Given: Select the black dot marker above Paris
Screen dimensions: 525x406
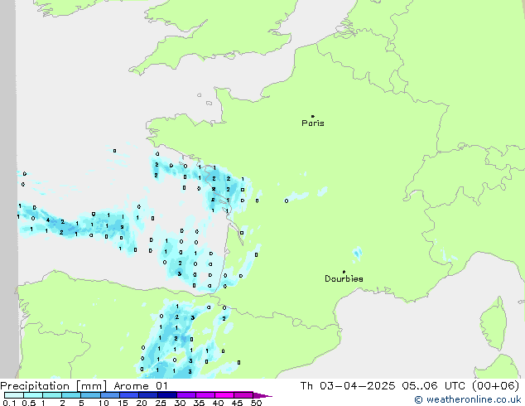Looking at the screenshot, I should pyautogui.click(x=313, y=116).
